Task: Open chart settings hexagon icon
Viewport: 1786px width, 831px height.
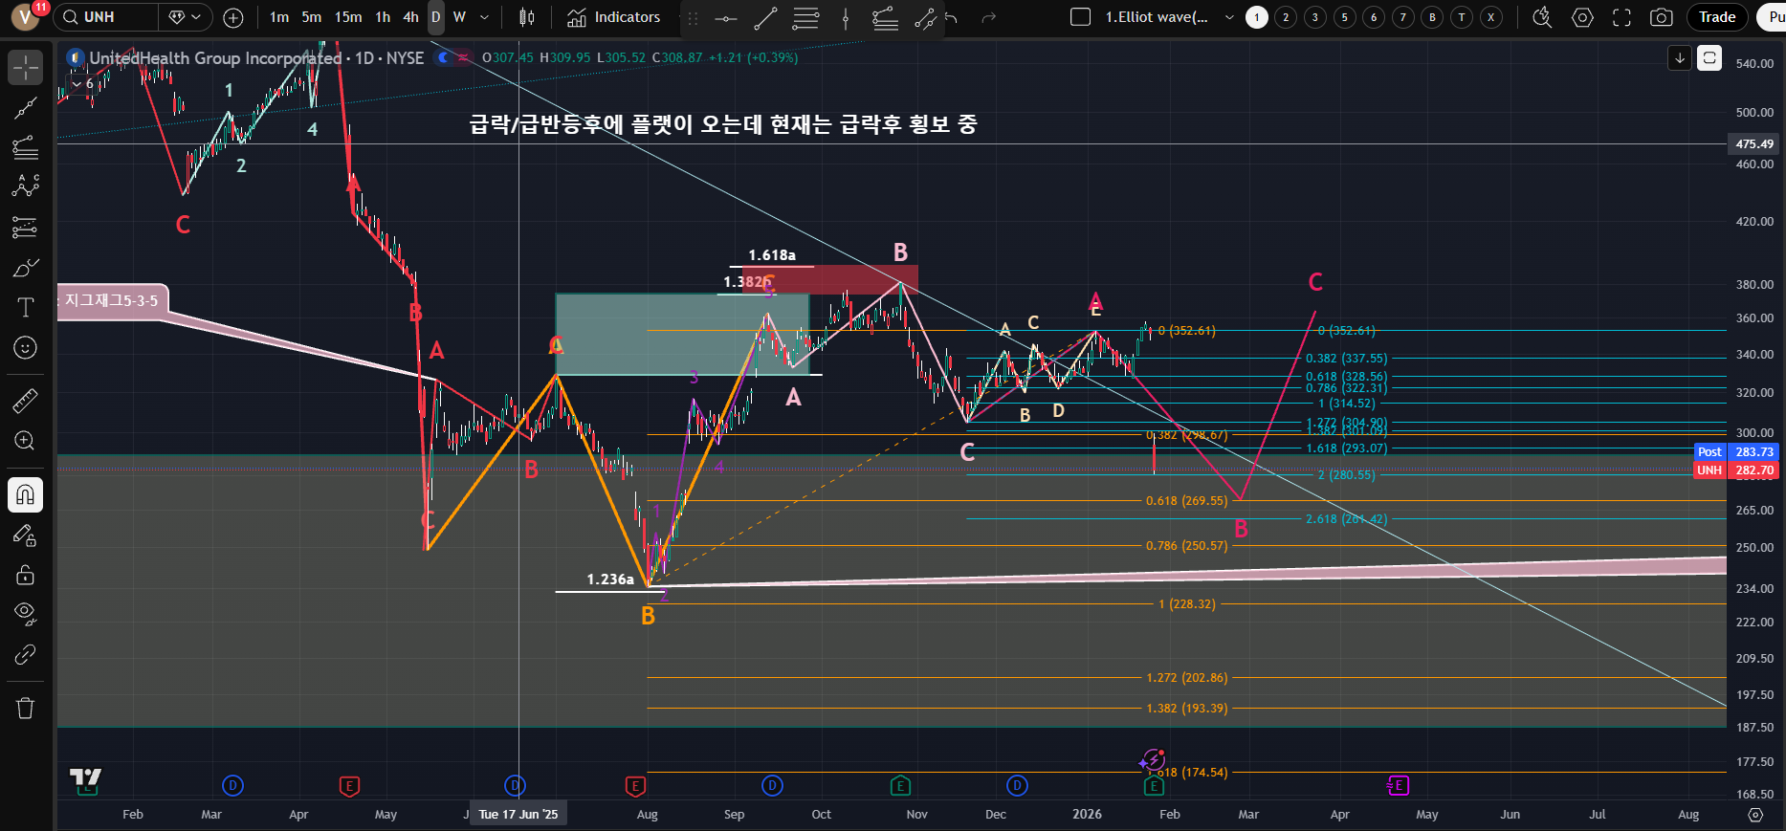Action: coord(1582,17)
